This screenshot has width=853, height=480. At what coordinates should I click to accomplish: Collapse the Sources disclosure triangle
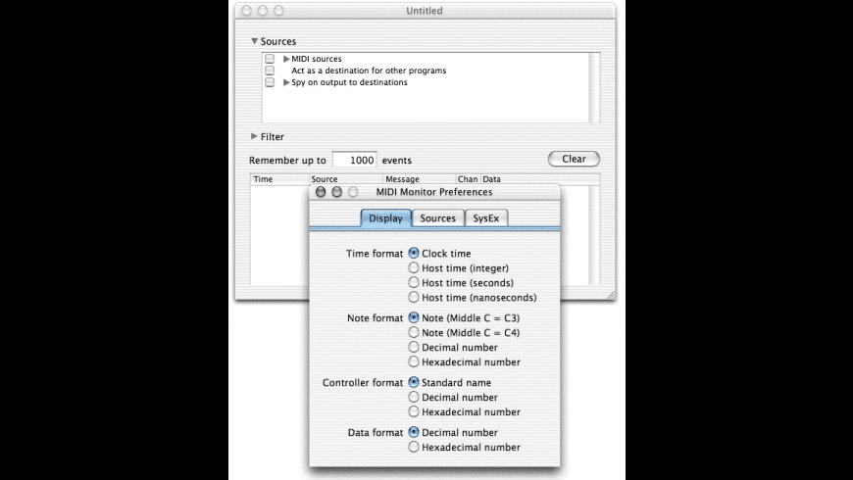[254, 41]
